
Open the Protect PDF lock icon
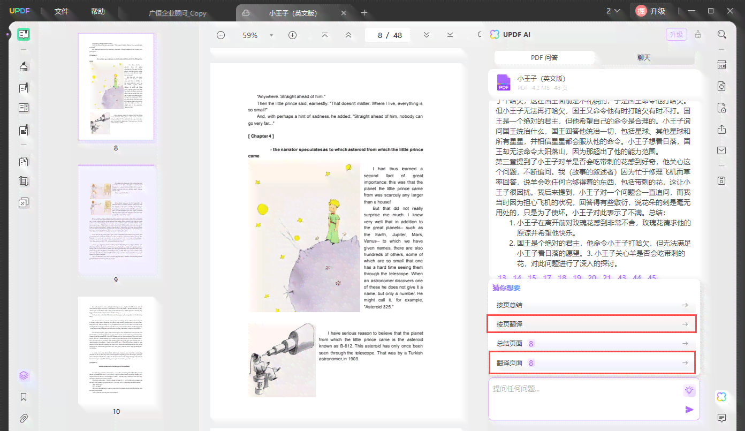point(721,107)
